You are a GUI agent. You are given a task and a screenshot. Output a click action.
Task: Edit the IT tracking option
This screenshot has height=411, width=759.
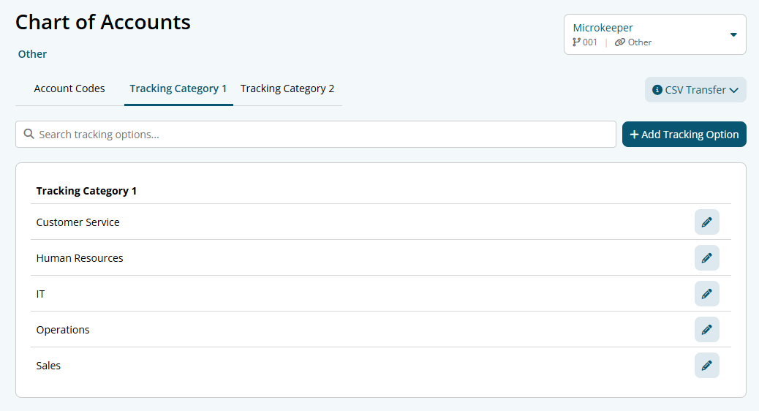[x=706, y=293]
